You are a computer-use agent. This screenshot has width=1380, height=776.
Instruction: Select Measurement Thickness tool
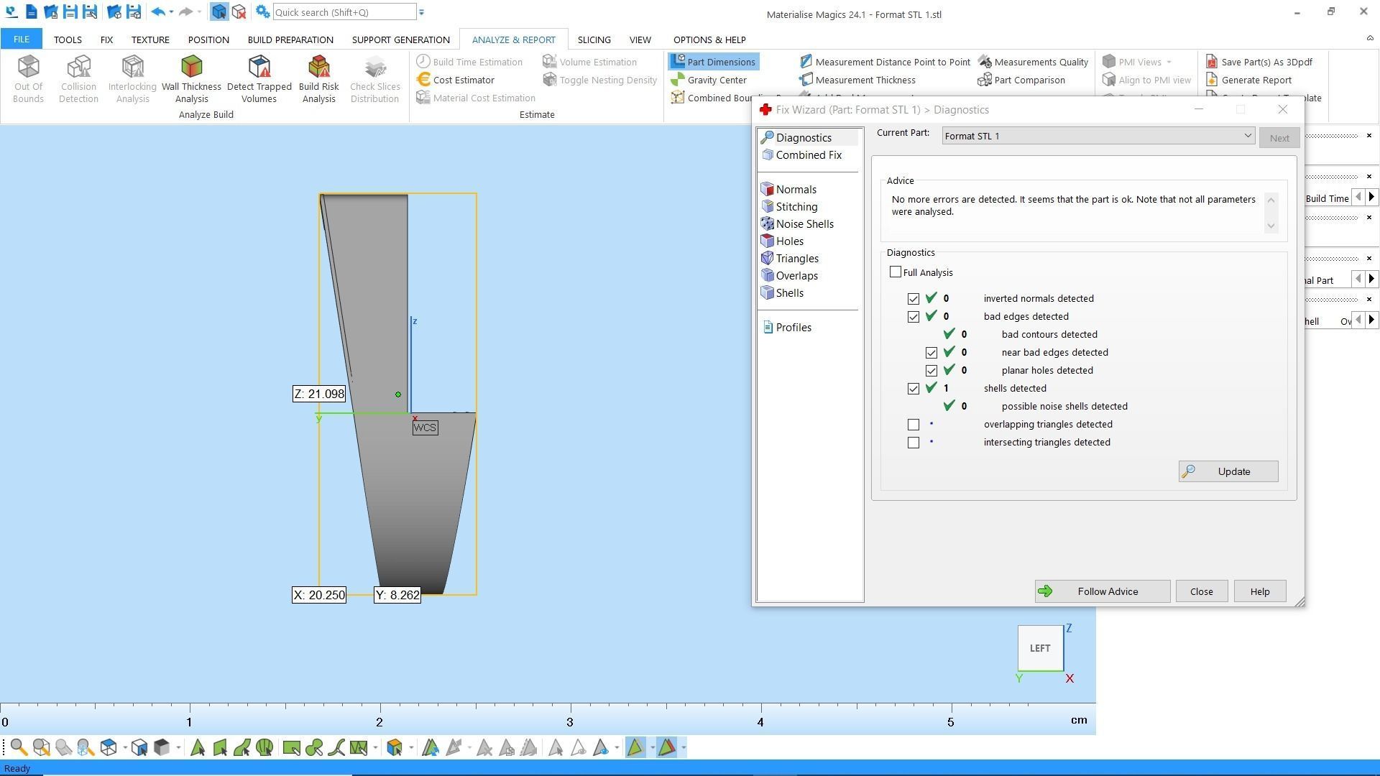857,80
